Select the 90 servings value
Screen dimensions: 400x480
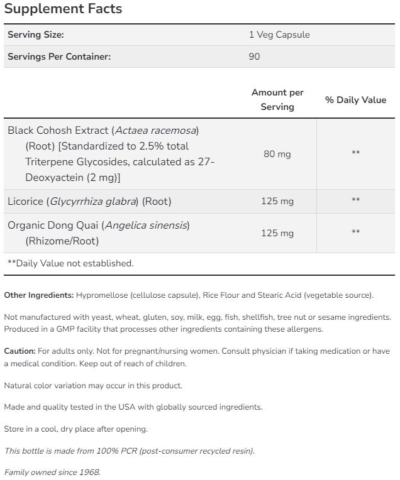coord(255,57)
